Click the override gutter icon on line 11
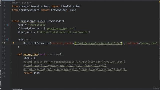Screen dimensions: 160x90 click(x=8, y=39)
